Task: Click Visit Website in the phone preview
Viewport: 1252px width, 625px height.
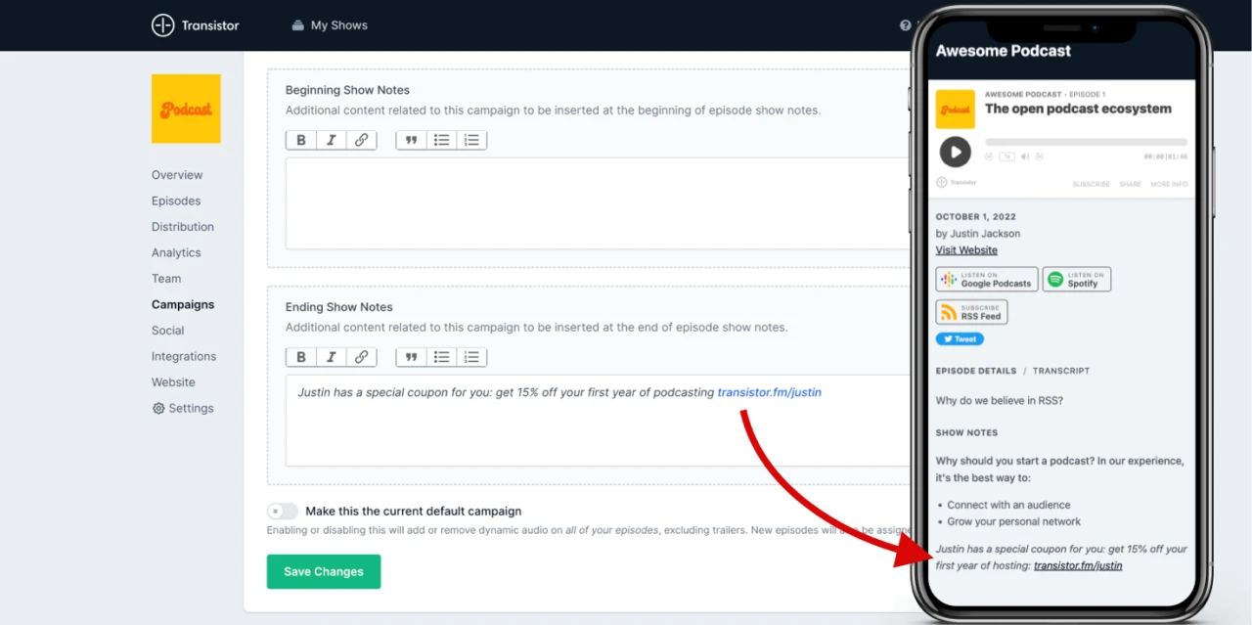Action: [x=966, y=250]
